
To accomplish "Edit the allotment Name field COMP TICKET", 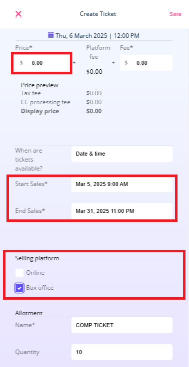I will coord(122,325).
